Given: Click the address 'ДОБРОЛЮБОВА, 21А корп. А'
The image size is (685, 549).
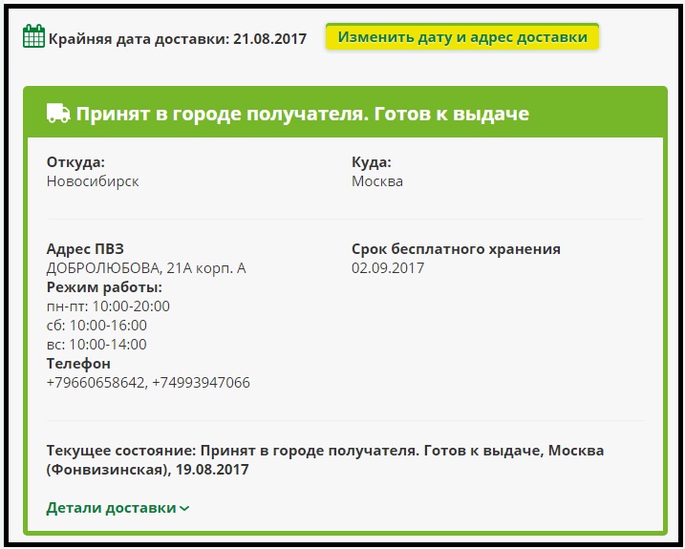Looking at the screenshot, I should click(x=146, y=268).
